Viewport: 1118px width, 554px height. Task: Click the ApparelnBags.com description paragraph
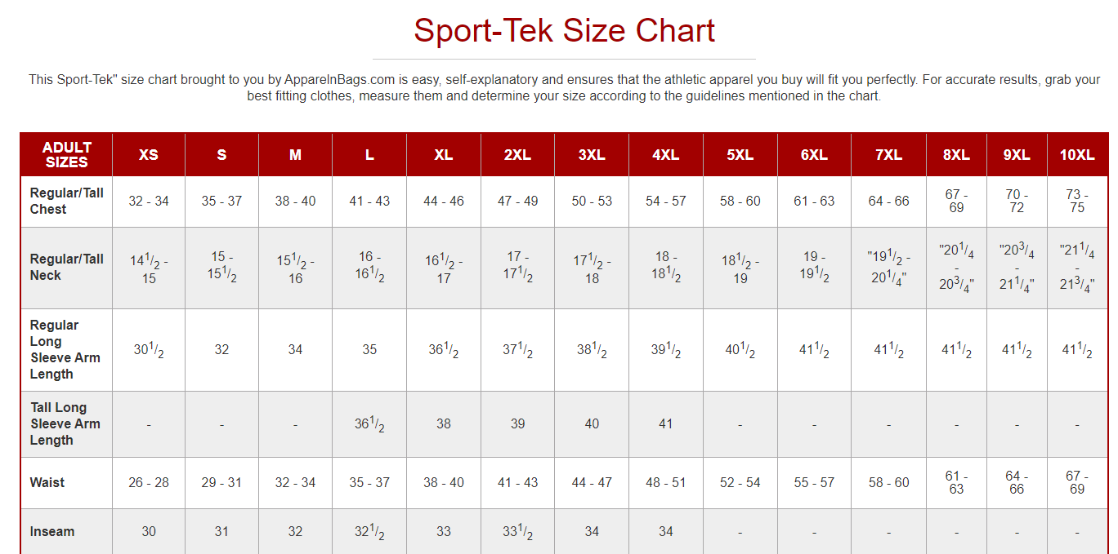coord(564,87)
